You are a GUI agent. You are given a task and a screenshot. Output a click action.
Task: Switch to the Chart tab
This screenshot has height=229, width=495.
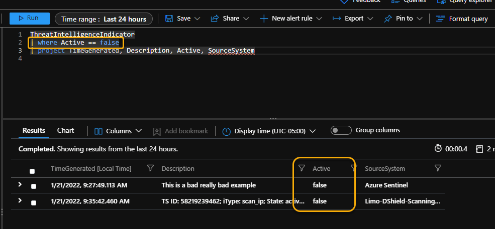click(66, 130)
